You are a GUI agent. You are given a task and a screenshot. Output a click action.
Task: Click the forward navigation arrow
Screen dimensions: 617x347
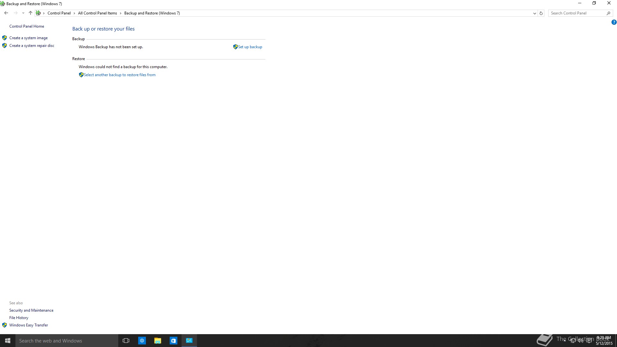[x=15, y=13]
